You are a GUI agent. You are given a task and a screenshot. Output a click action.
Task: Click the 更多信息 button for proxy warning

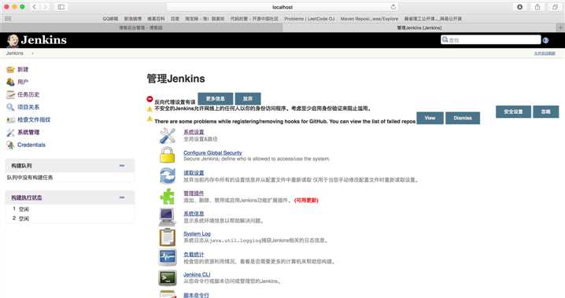click(x=215, y=98)
